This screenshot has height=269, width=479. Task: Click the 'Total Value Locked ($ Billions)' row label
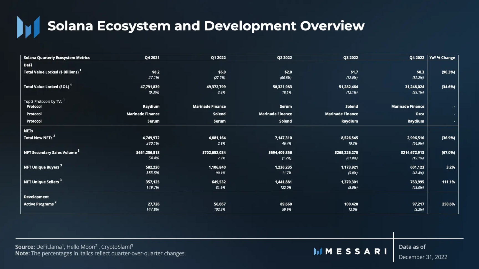[52, 71]
